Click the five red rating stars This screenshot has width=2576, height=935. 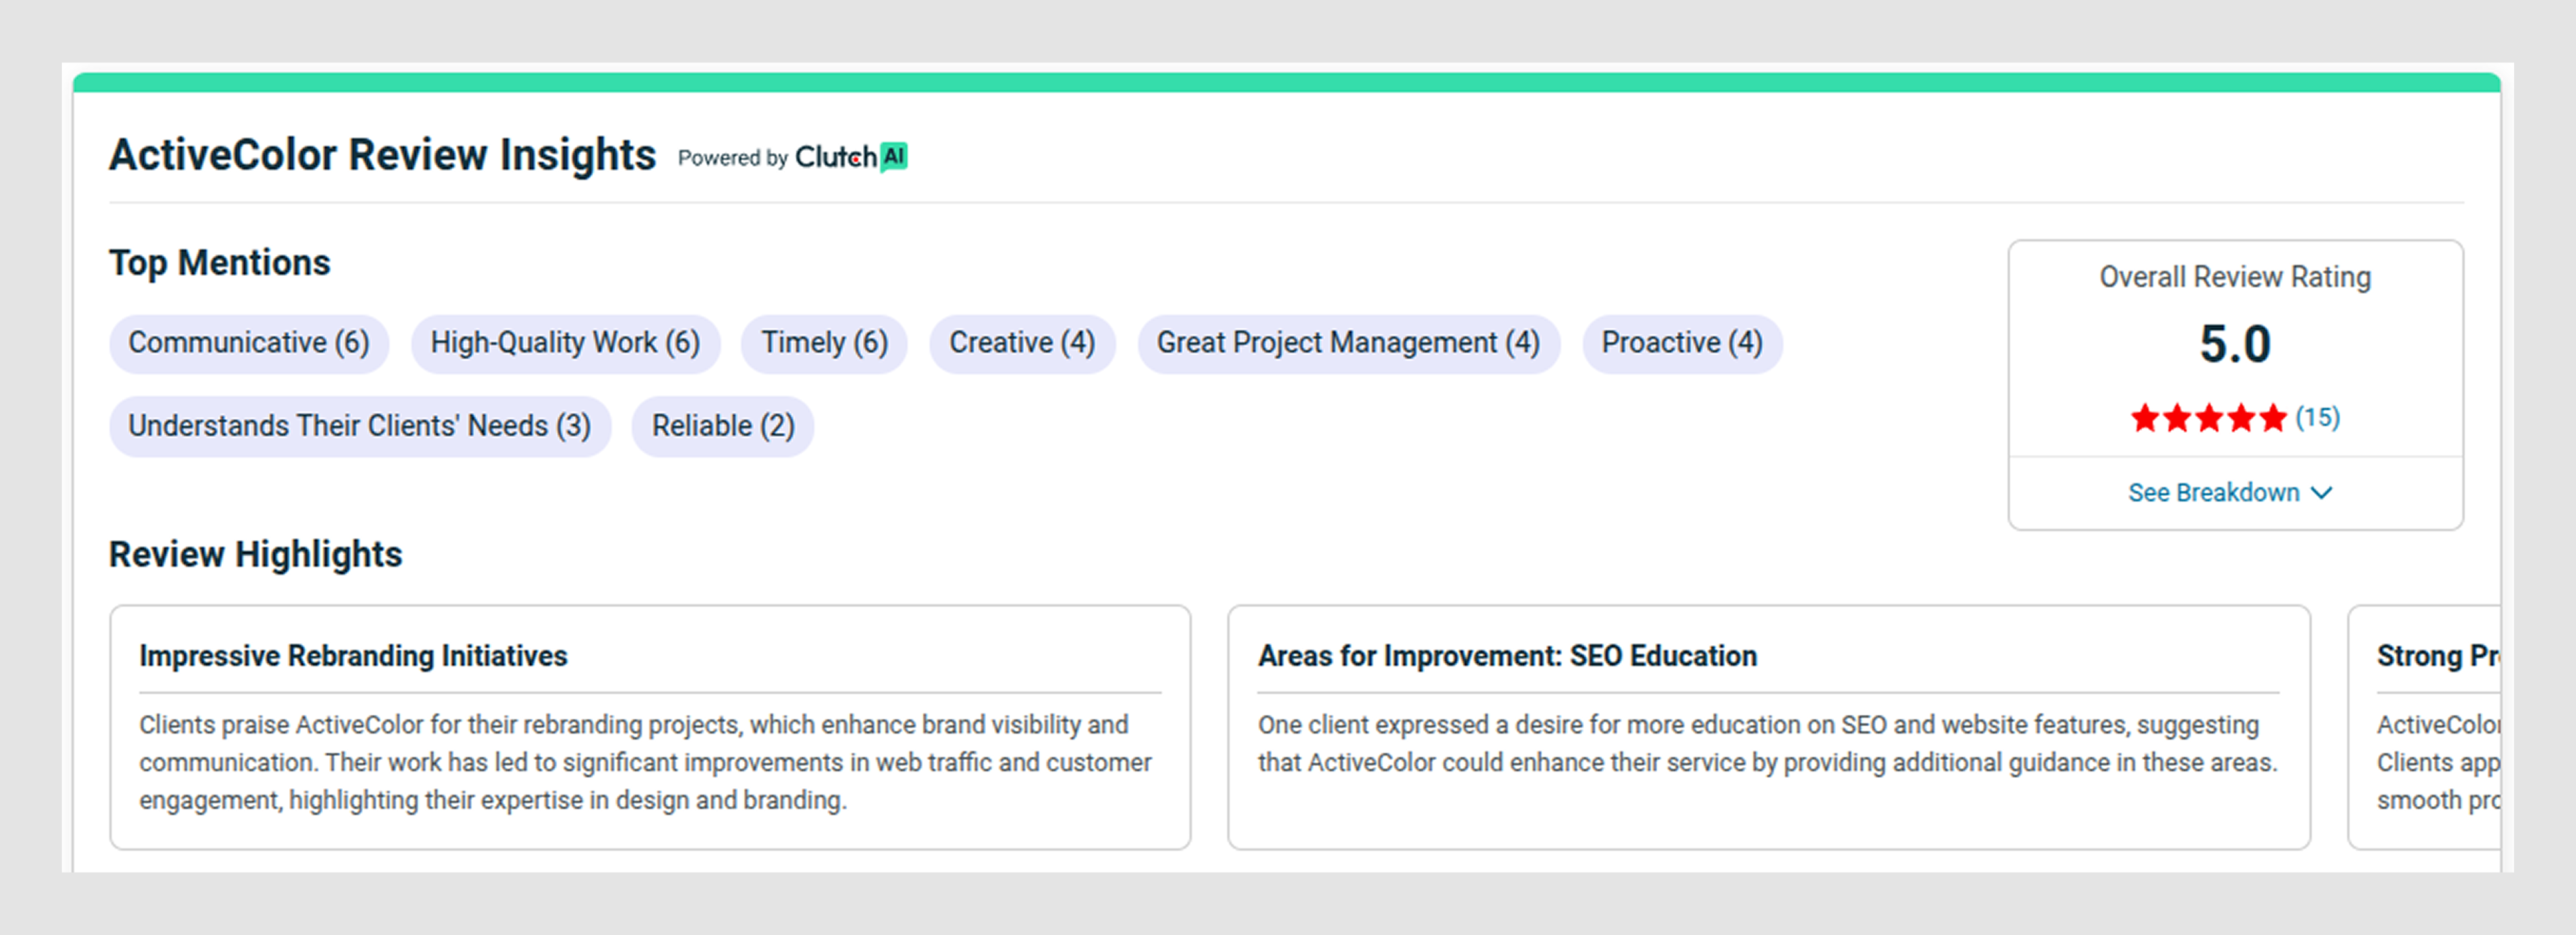point(2208,417)
